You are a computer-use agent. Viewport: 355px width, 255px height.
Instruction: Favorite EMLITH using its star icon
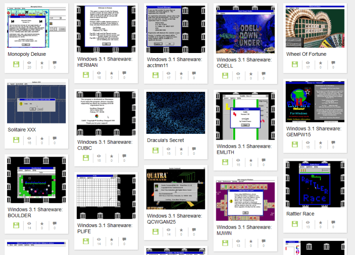tap(251, 160)
